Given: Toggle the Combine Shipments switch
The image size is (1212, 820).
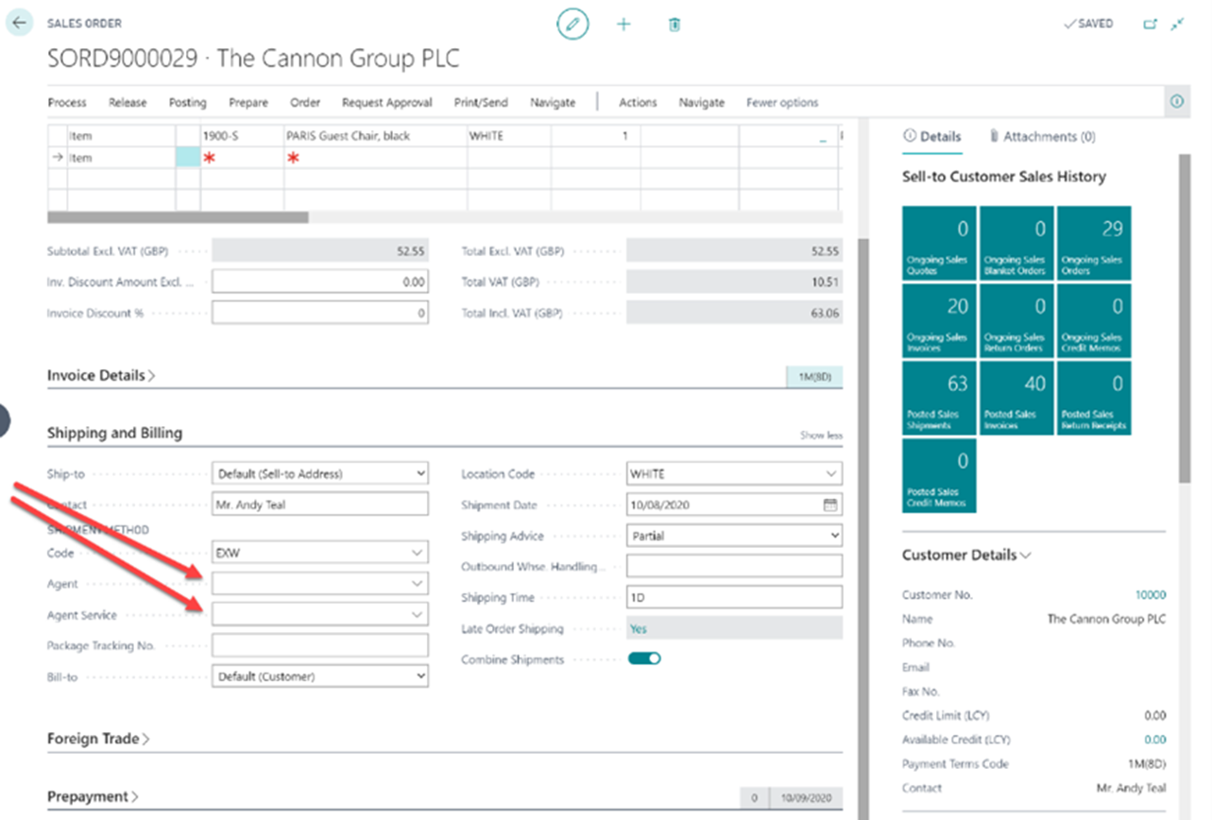Looking at the screenshot, I should (x=644, y=658).
